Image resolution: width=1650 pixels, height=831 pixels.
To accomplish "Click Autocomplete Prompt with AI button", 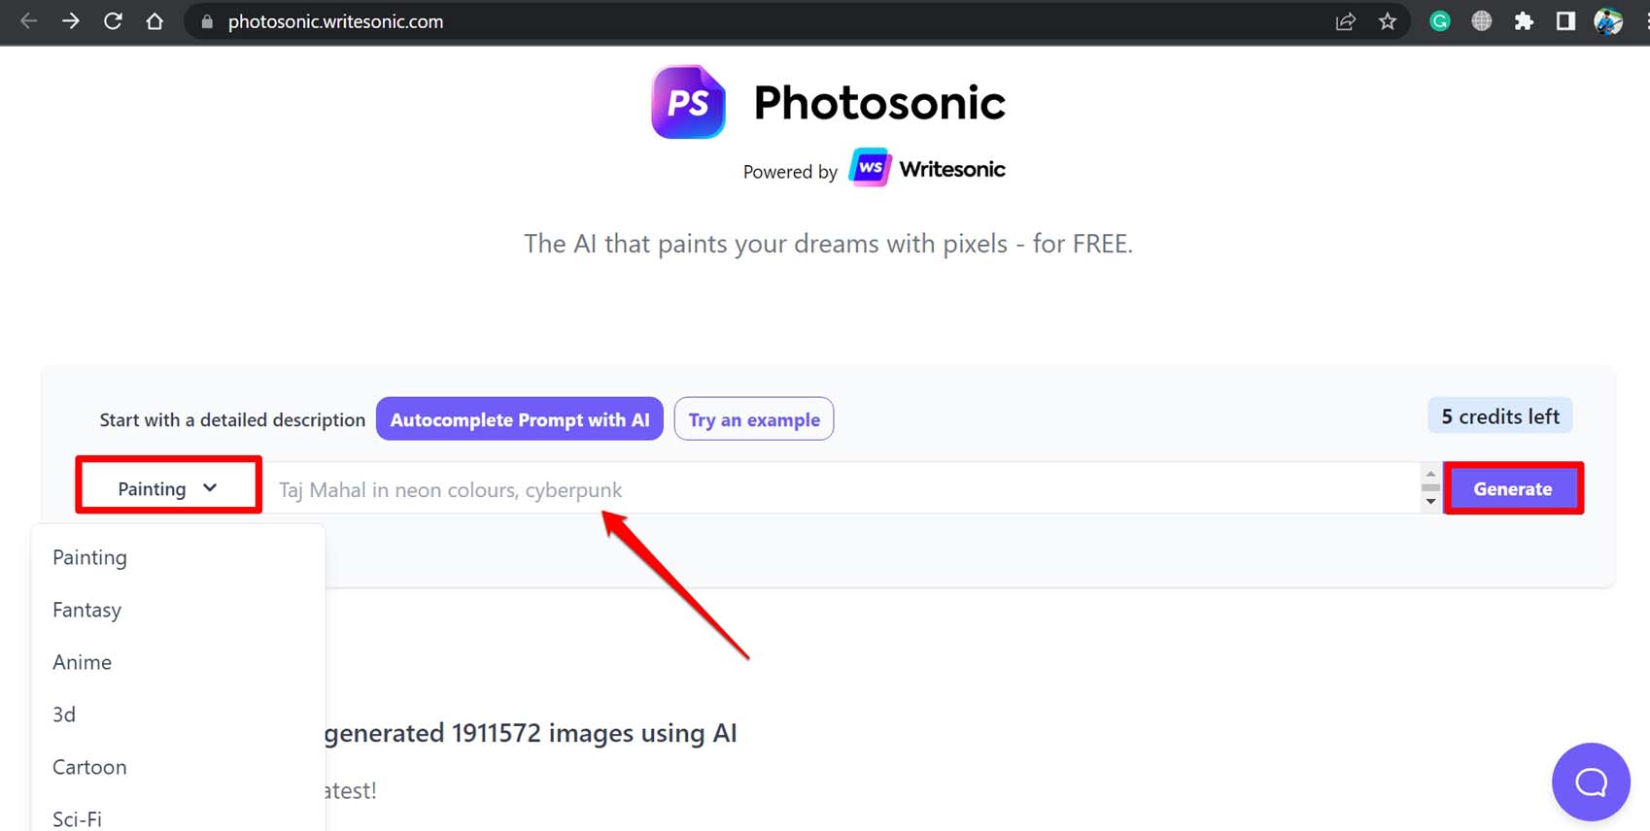I will (x=520, y=419).
